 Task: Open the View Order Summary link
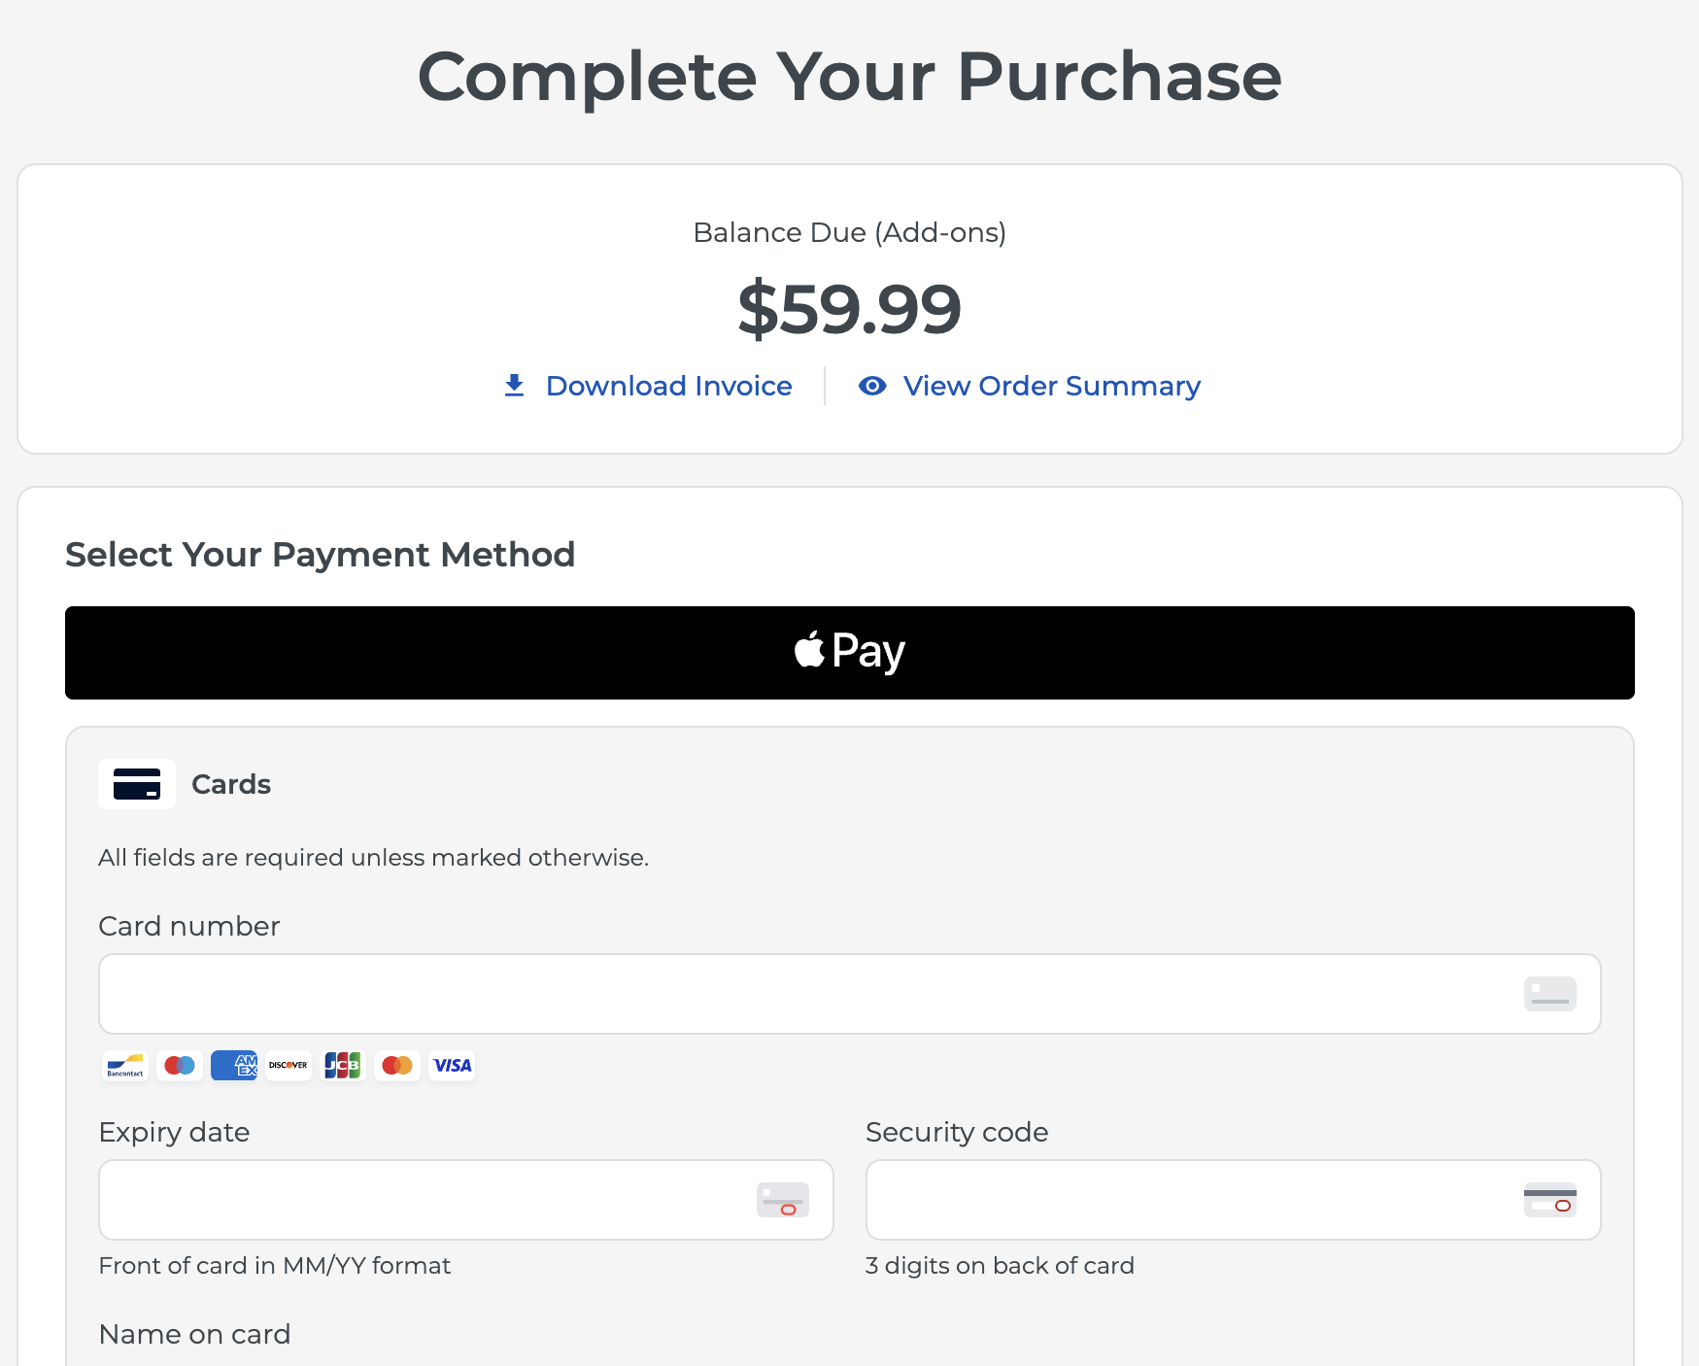pos(1051,386)
